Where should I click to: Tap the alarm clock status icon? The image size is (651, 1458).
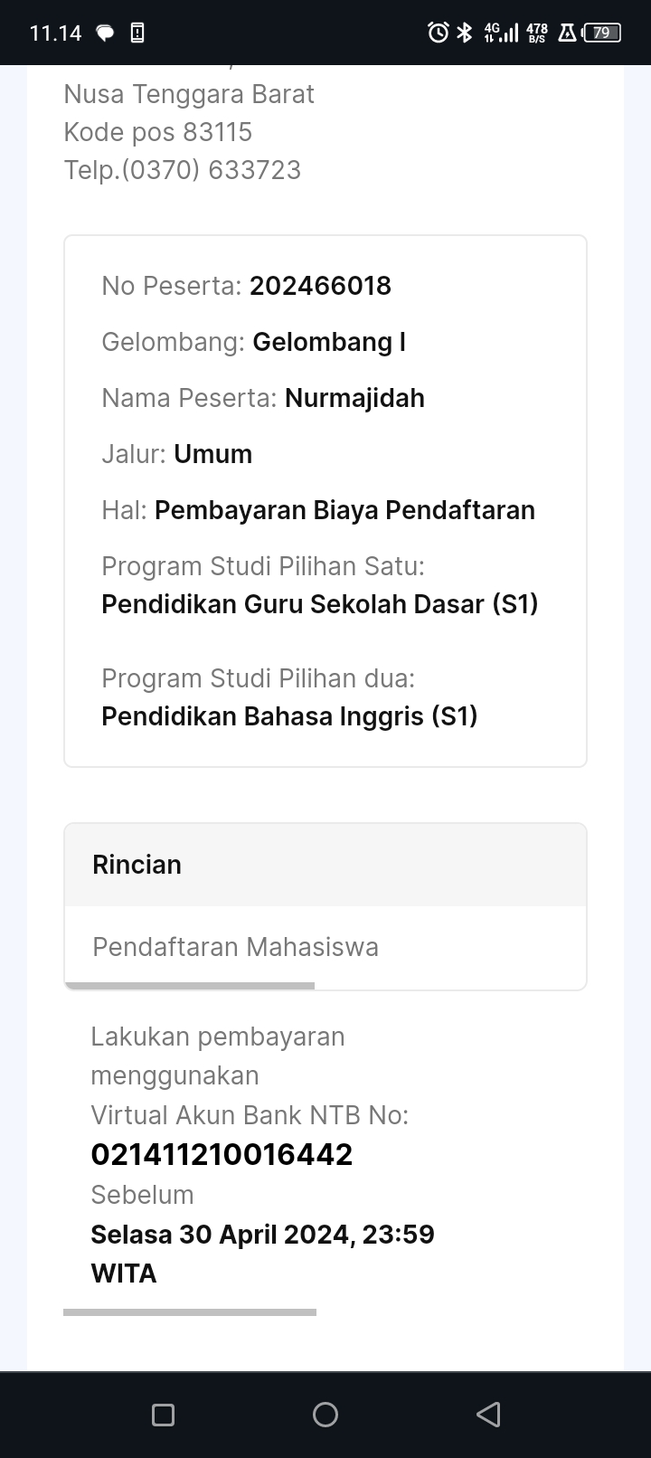[x=439, y=33]
